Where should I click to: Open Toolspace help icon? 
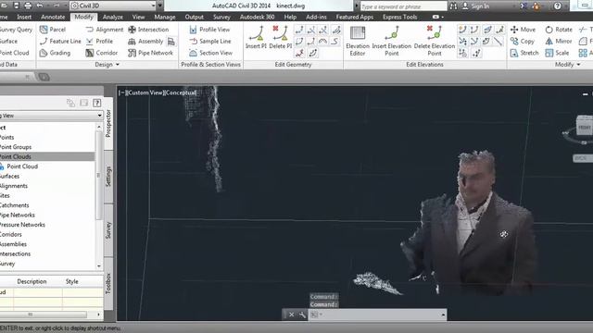96,103
